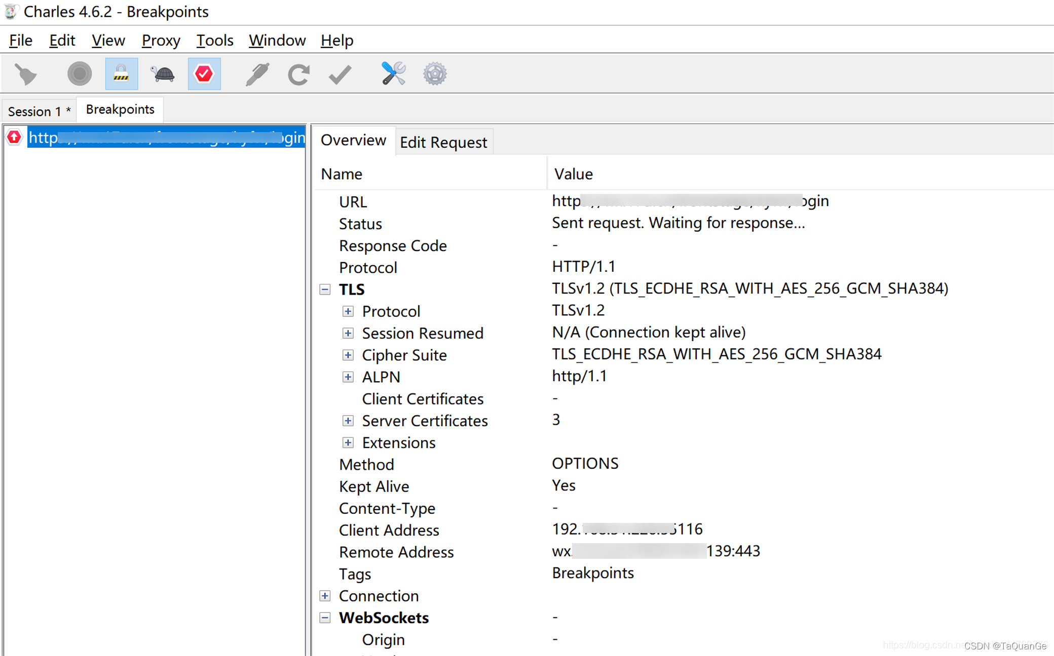The height and width of the screenshot is (656, 1054).
Task: Toggle SSL Proxying lock icon
Action: [121, 74]
